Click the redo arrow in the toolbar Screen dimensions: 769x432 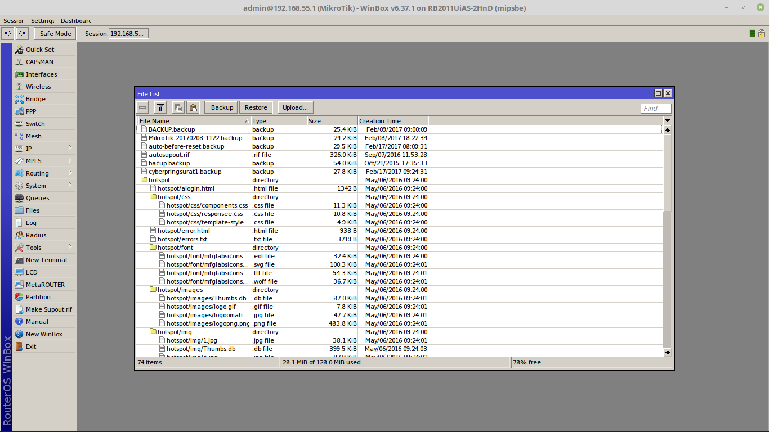[x=22, y=34]
